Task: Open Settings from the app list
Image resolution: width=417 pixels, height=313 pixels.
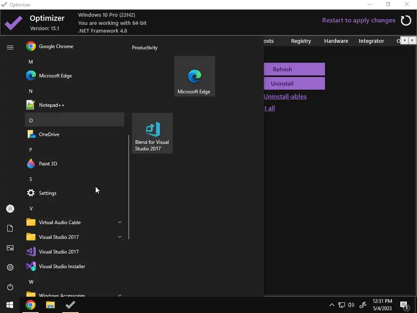Action: (75, 193)
